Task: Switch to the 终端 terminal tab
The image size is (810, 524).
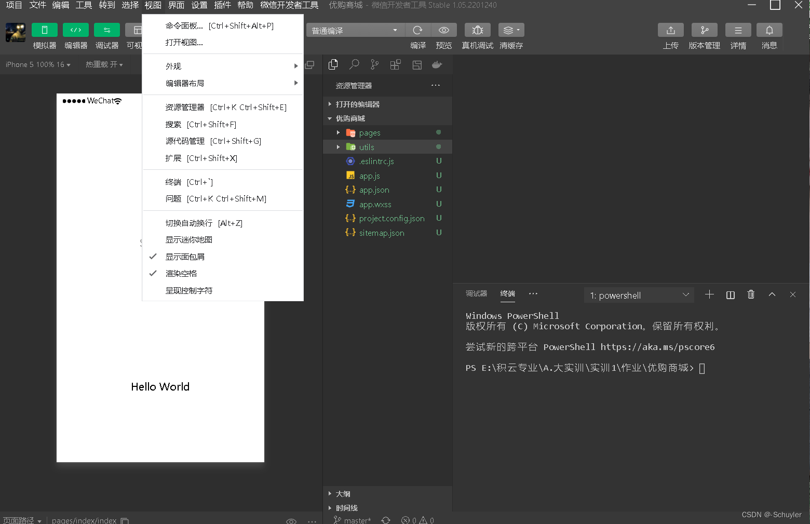Action: click(x=507, y=294)
